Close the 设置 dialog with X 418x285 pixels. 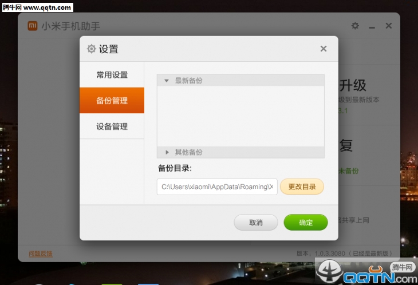pyautogui.click(x=324, y=49)
